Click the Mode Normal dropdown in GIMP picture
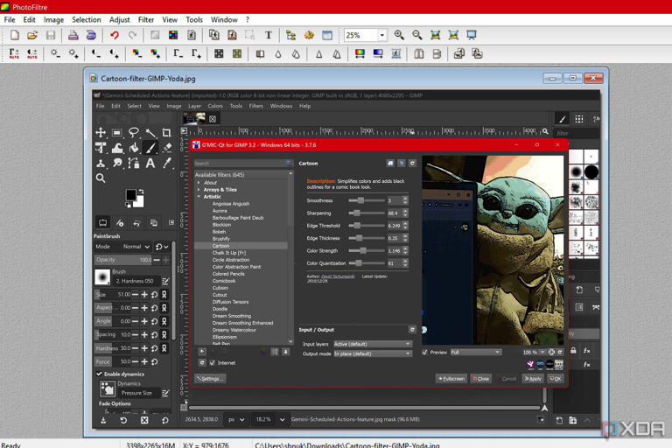Screen dimensions: 672x448 (x=136, y=247)
